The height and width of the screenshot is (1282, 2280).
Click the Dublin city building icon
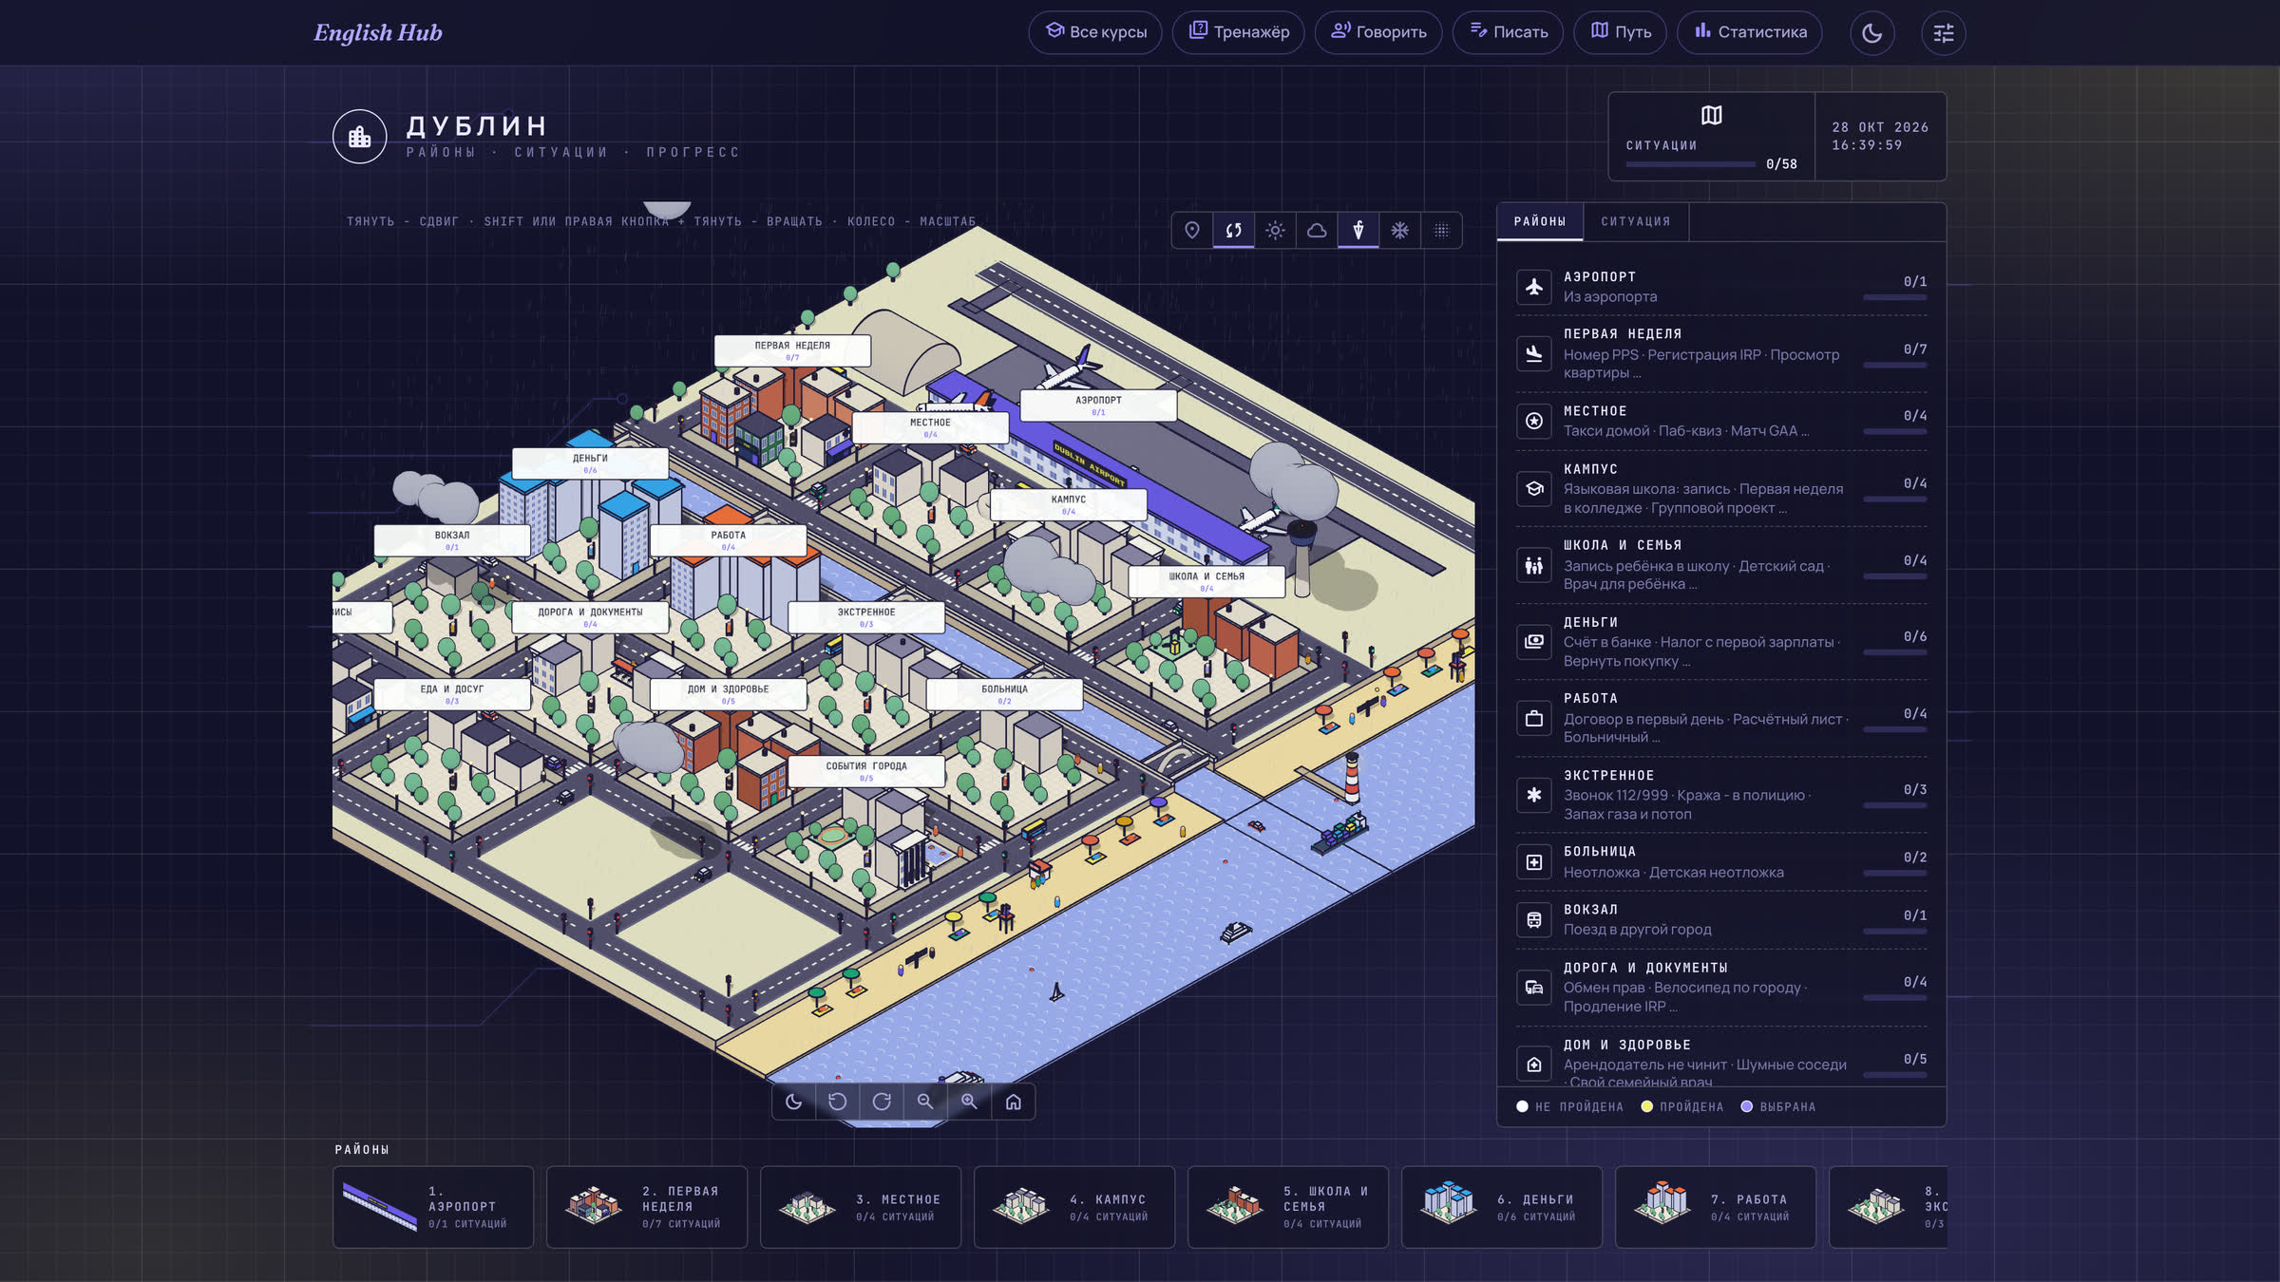(x=359, y=137)
